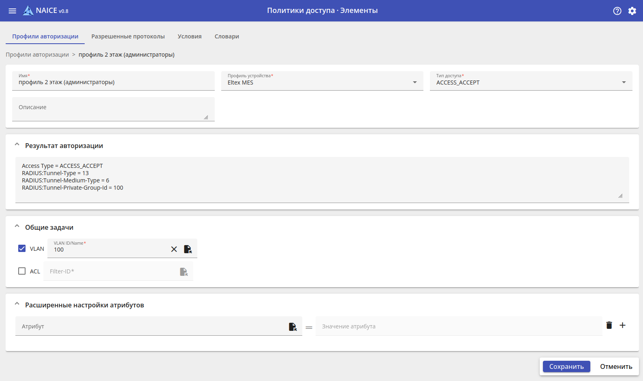The width and height of the screenshot is (643, 381).
Task: Switch to the Условия tab
Action: tap(190, 36)
